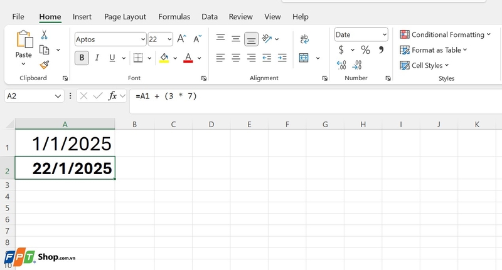The image size is (502, 270).
Task: Click the Borders icon
Action: 138,58
